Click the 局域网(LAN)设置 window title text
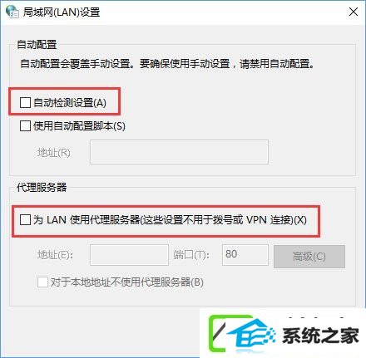Screen dimensions: 366x358 click(62, 12)
